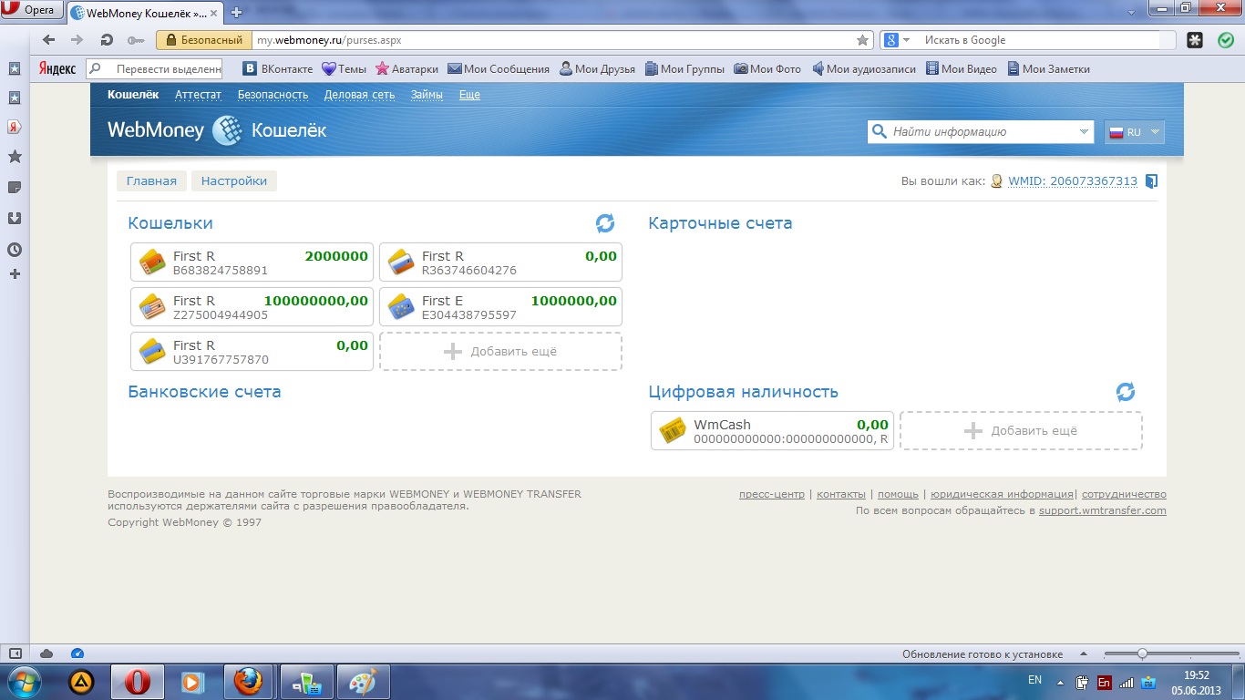1245x700 pixels.
Task: Add a sidebar panel with plus icon
Action: [x=15, y=274]
